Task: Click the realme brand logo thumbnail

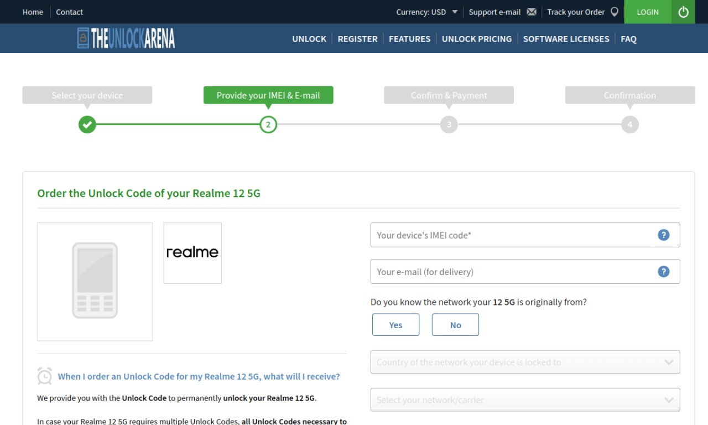Action: (192, 253)
